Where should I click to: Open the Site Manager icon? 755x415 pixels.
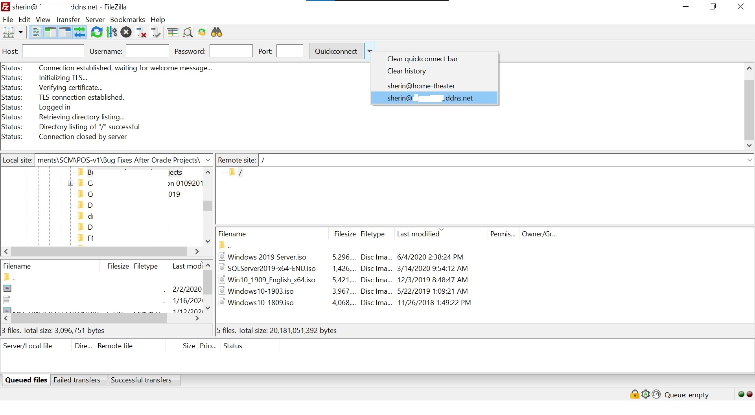tap(8, 32)
